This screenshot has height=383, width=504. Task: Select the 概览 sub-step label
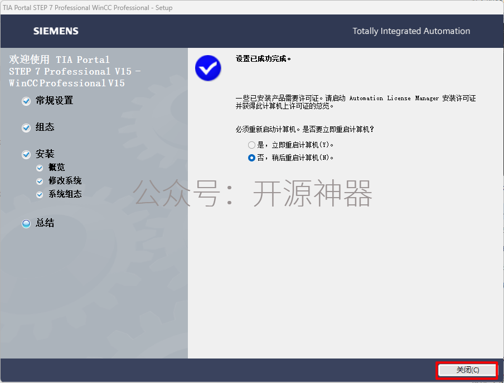56,167
